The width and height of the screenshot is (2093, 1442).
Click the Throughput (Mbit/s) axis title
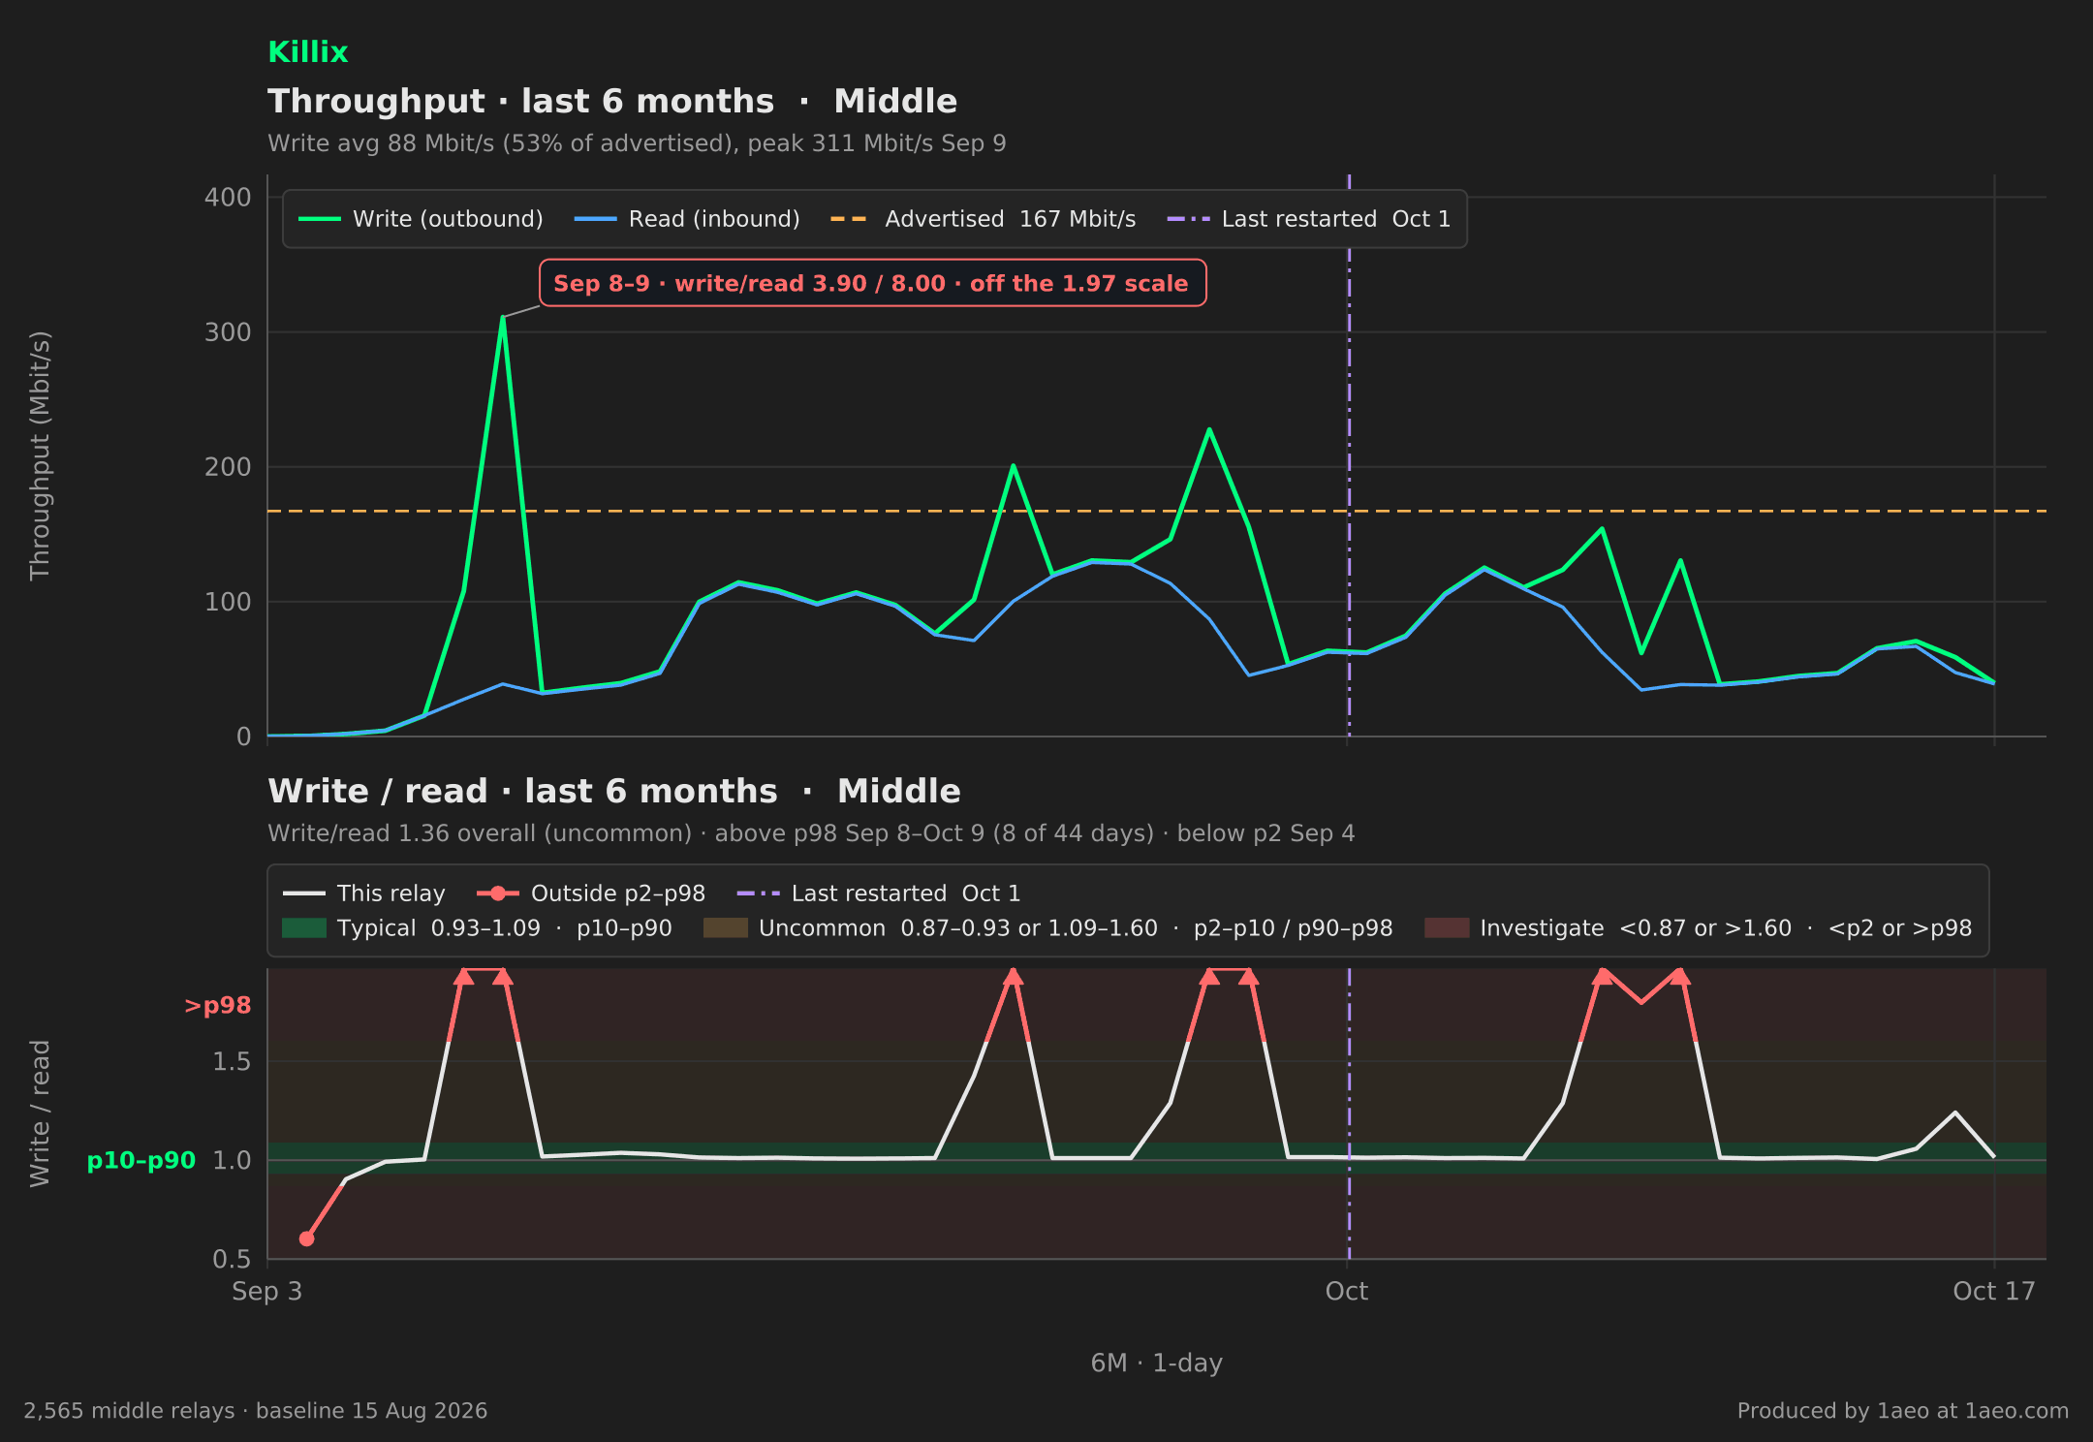point(40,455)
